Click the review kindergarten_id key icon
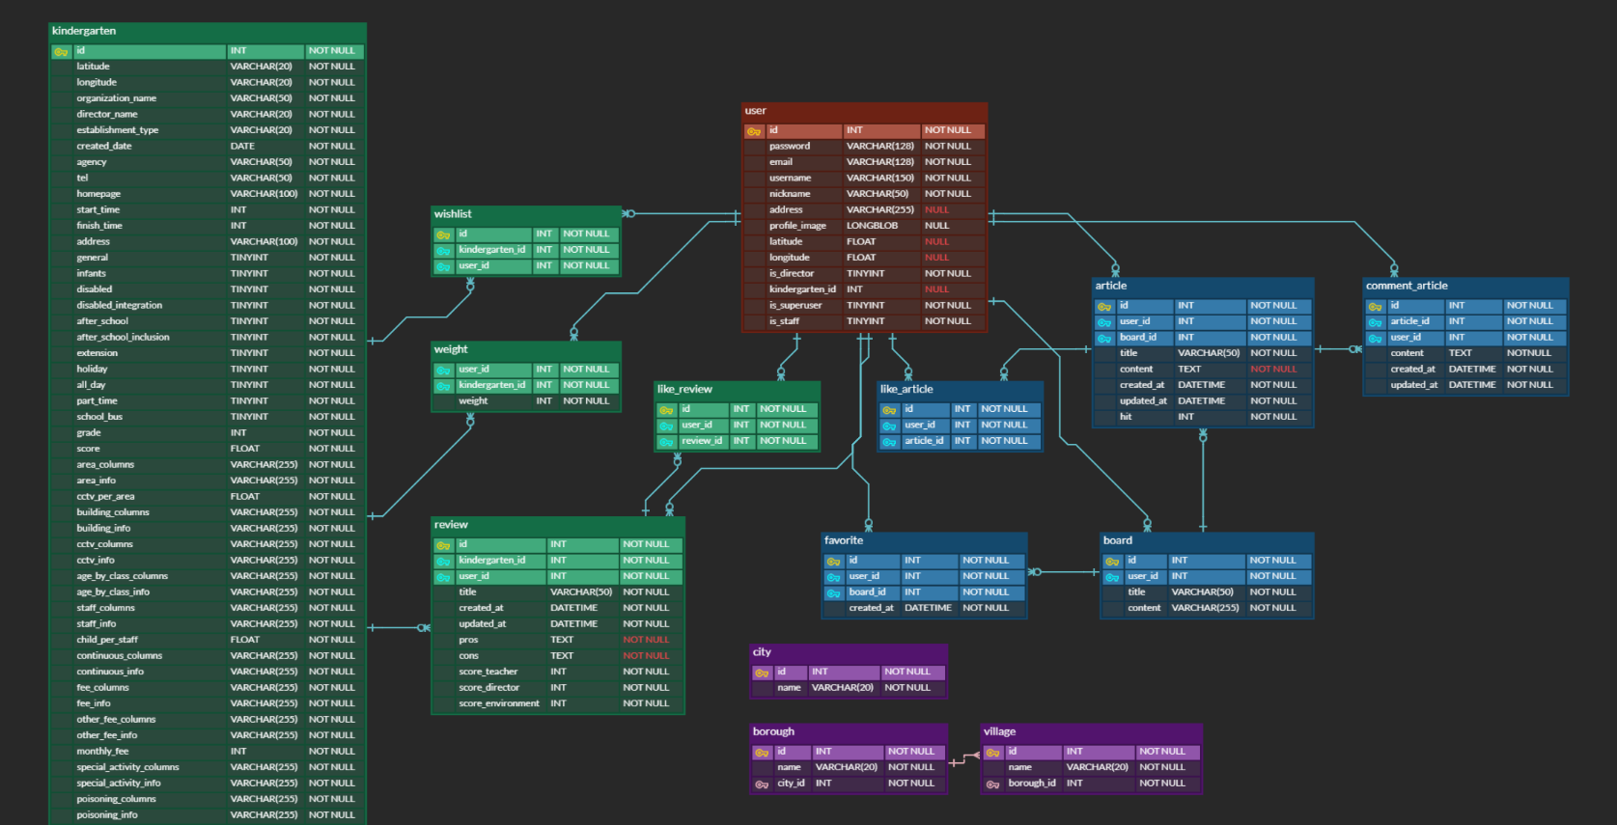Screen dimensions: 1617x825 443,562
